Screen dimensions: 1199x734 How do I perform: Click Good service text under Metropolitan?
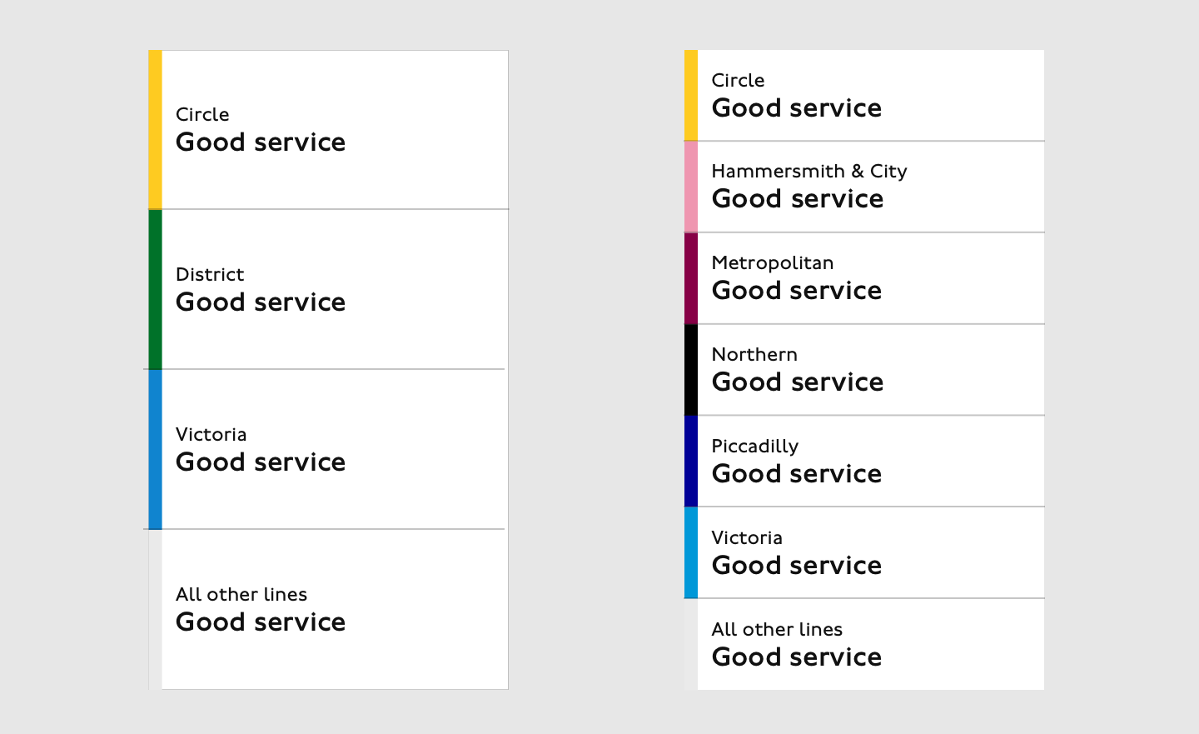click(797, 290)
